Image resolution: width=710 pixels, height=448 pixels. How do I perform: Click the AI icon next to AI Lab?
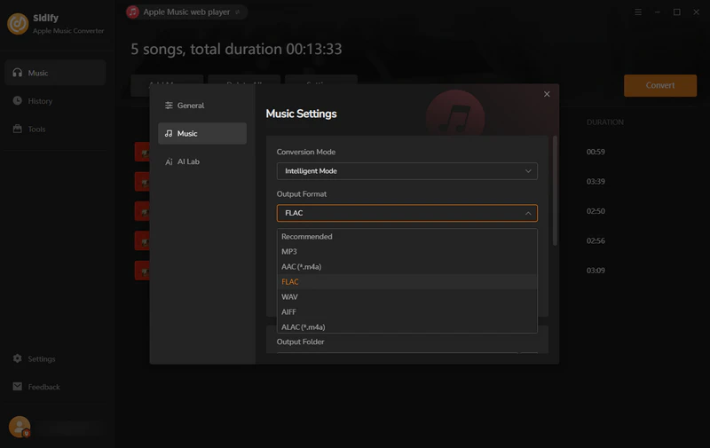(x=169, y=161)
